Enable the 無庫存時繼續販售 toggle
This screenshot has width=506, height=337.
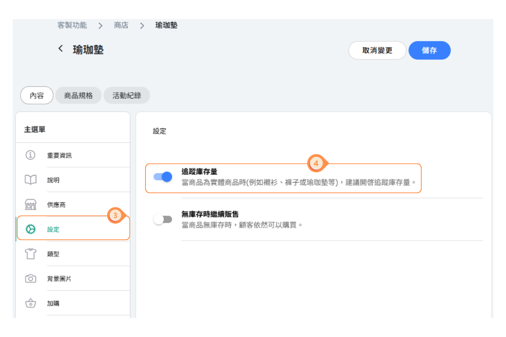[163, 219]
